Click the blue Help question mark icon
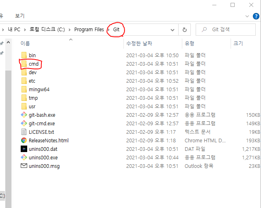Screen dimensions: 261x208 coord(256,16)
